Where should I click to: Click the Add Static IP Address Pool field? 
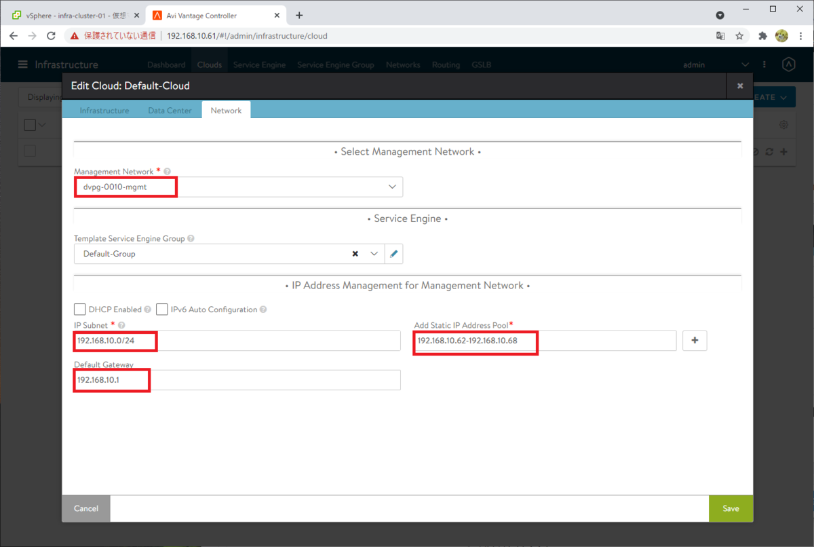(x=545, y=341)
